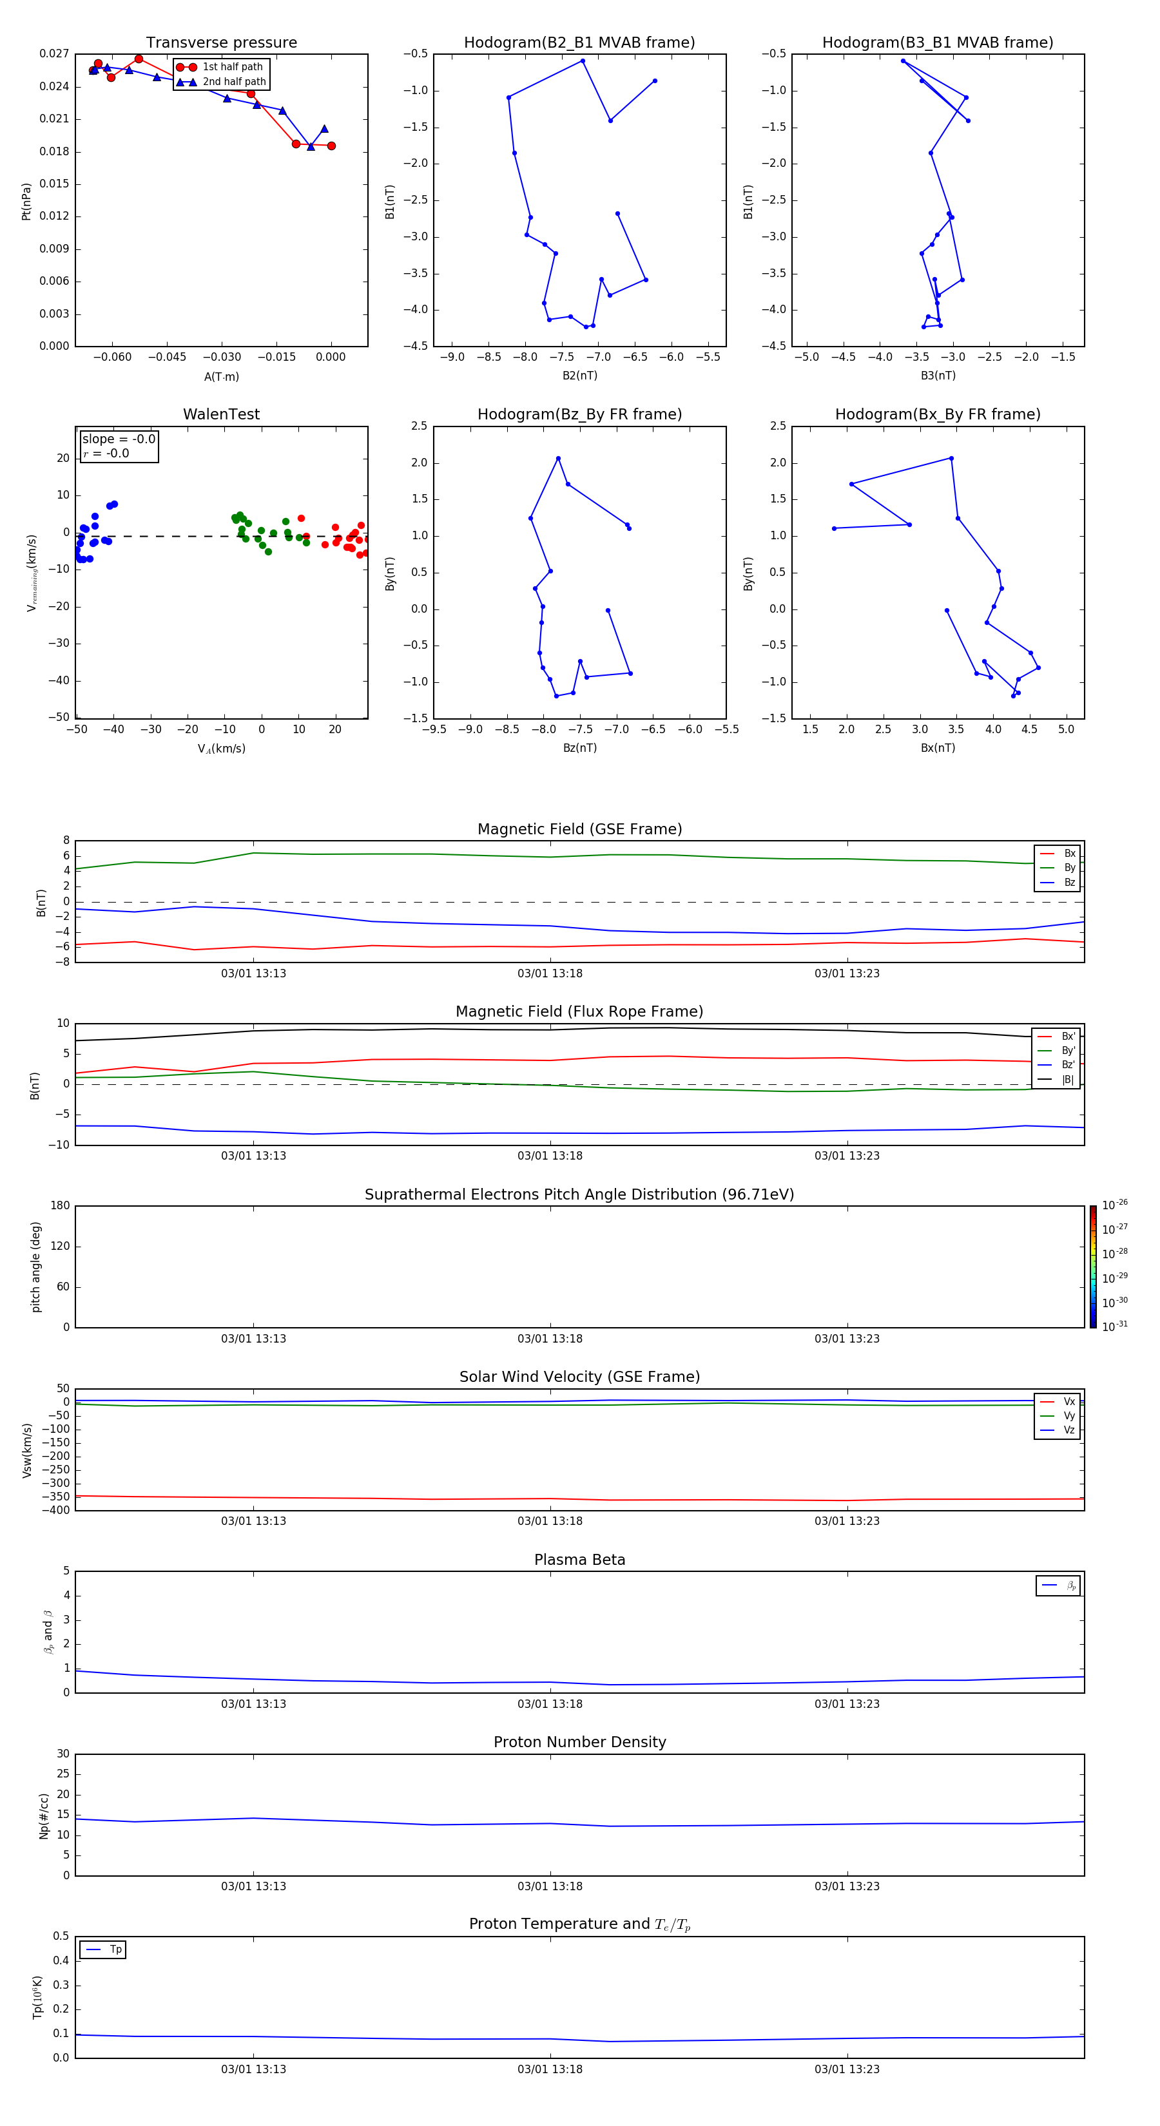
Task: Click the 'Plasma Beta' plot title
Action: (x=579, y=1560)
